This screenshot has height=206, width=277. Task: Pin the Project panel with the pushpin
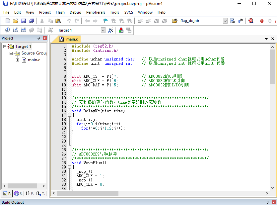pos(39,38)
